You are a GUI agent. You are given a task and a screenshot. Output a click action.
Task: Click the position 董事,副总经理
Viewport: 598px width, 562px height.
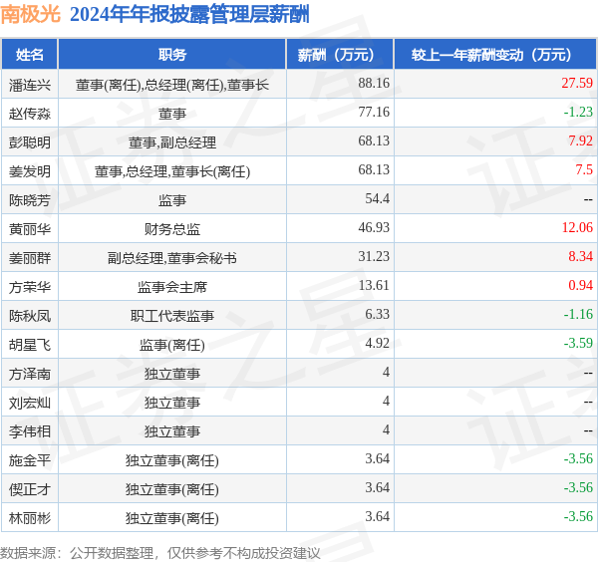172,142
